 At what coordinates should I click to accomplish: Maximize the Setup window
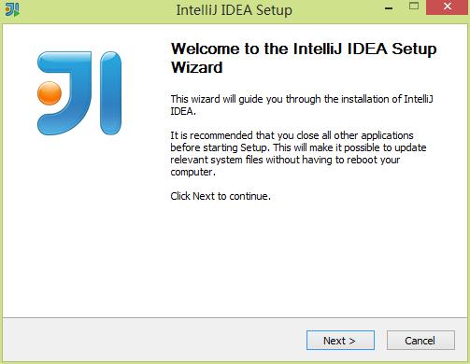[414, 7]
